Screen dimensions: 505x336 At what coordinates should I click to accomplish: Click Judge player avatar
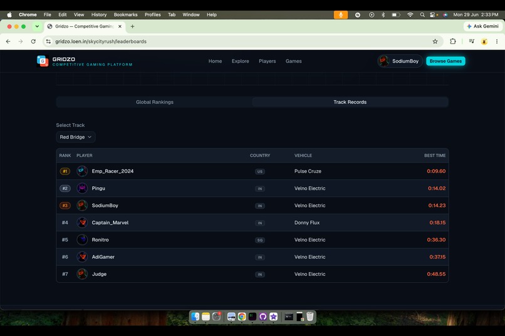point(82,274)
